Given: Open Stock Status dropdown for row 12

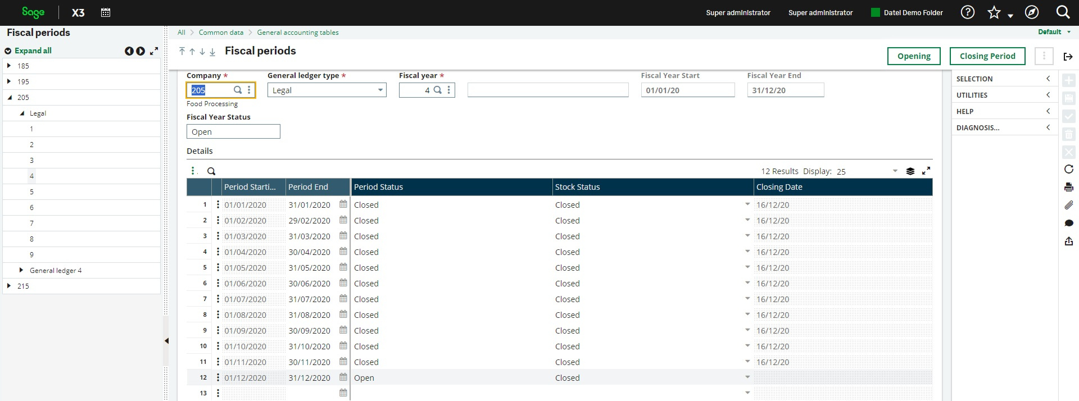Looking at the screenshot, I should (747, 377).
